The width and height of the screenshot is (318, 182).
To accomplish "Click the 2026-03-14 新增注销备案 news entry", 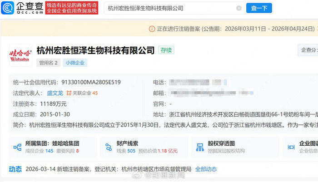I will [108, 169].
